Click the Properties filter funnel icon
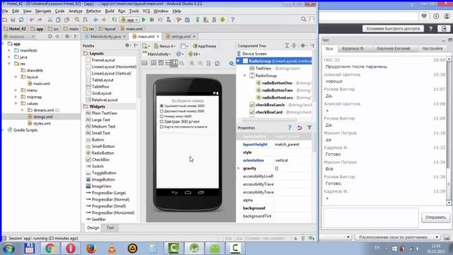The width and height of the screenshot is (453, 255). pos(309,127)
